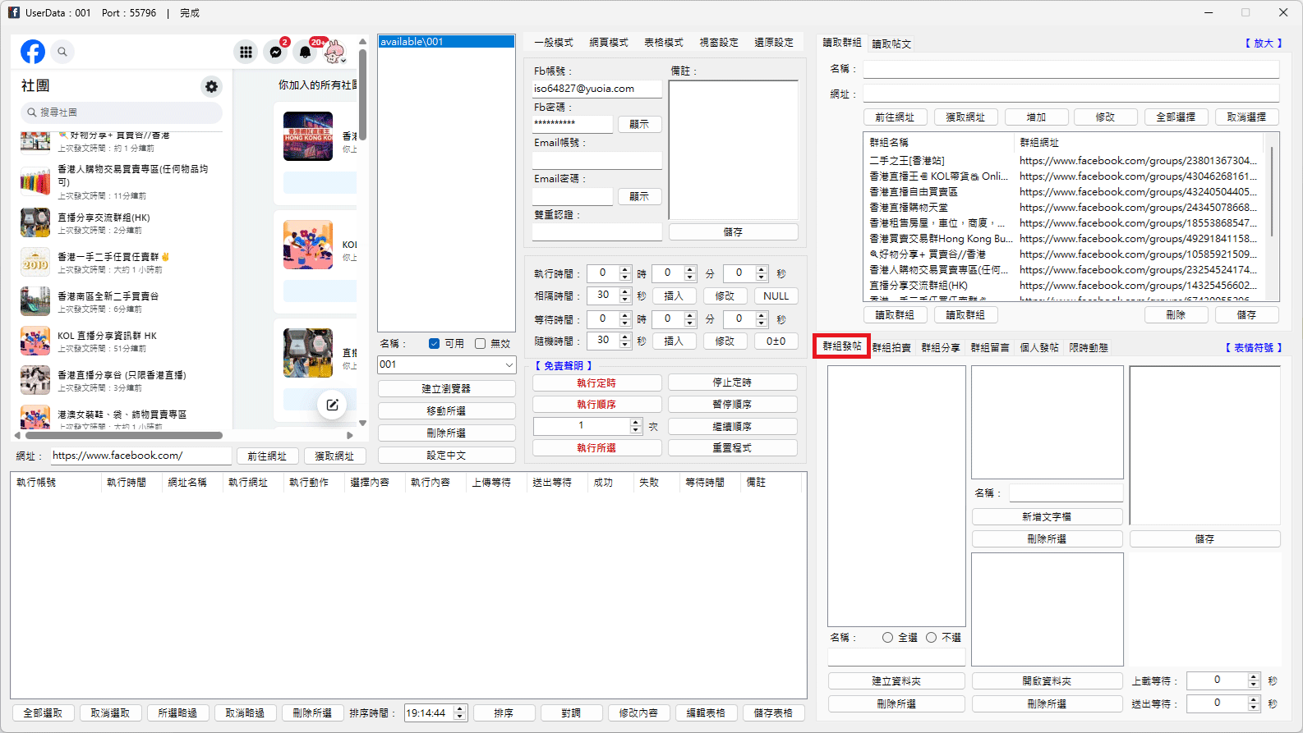Image resolution: width=1303 pixels, height=733 pixels.
Task: Increase the 排序時間 time stepper
Action: coord(460,709)
